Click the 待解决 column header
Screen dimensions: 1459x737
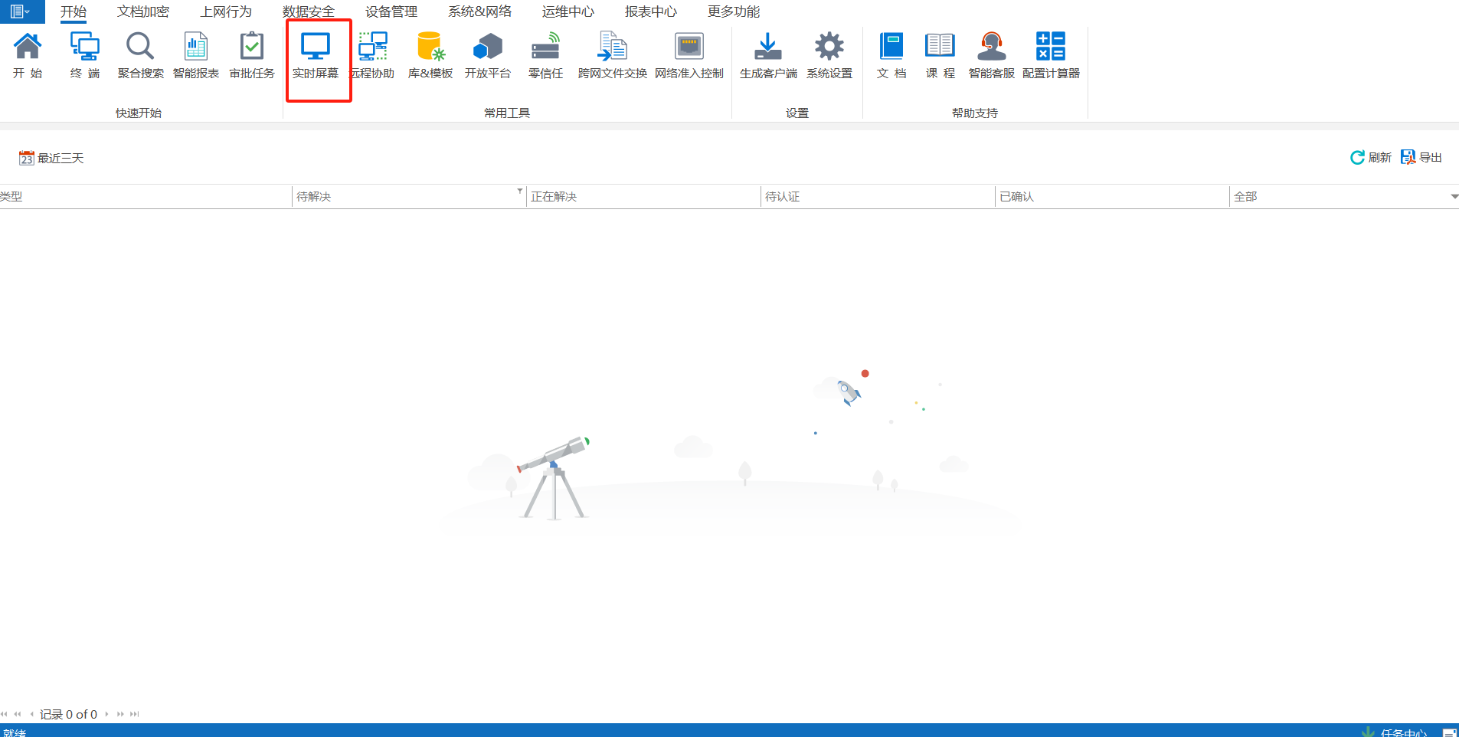tap(409, 197)
